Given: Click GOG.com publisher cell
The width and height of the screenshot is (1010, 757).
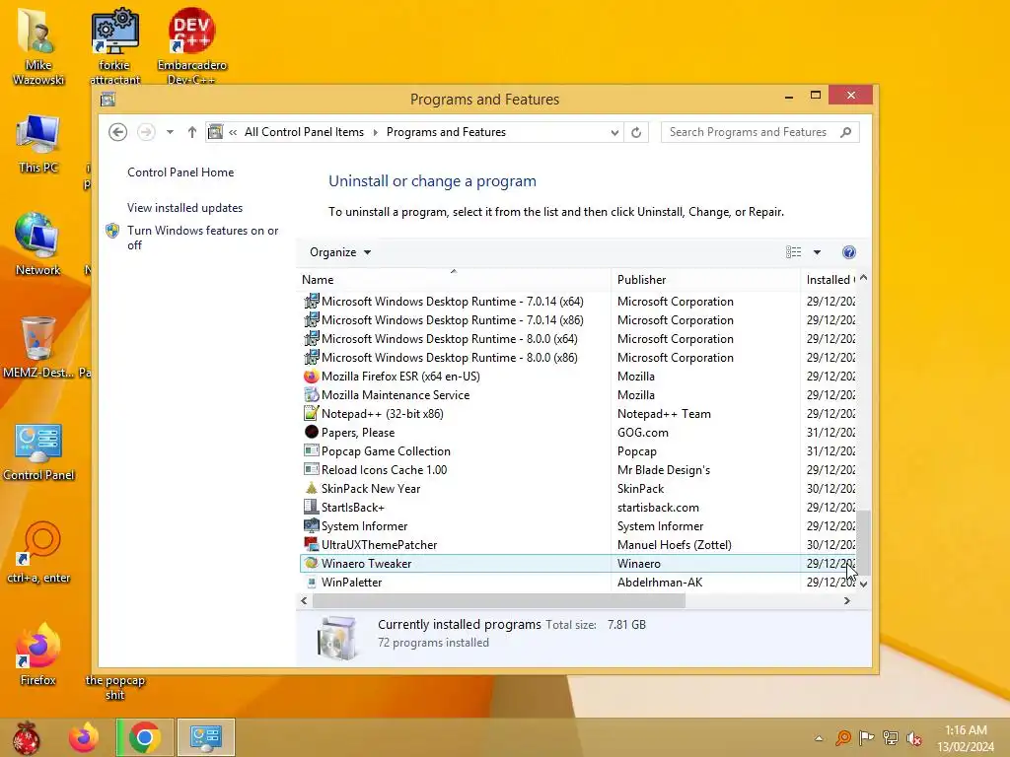Looking at the screenshot, I should pyautogui.click(x=643, y=432).
